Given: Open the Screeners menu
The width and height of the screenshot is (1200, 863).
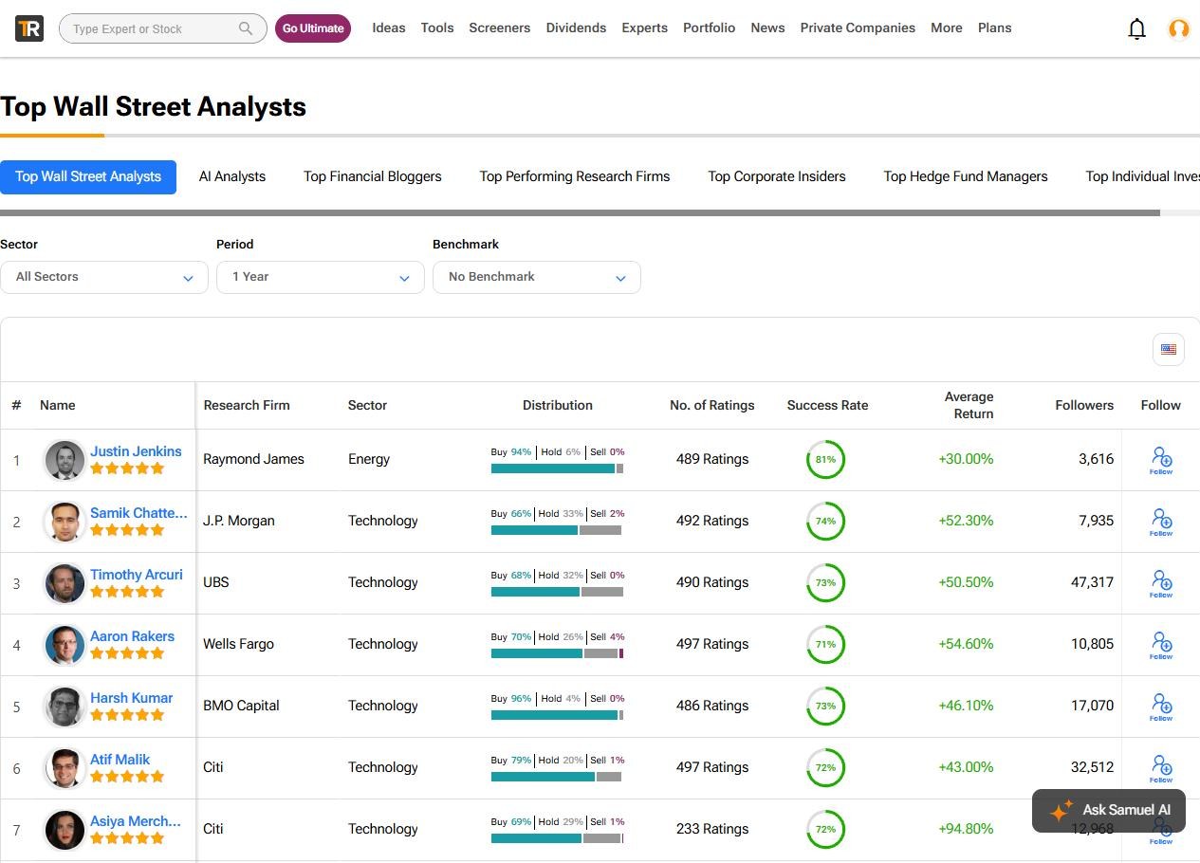Looking at the screenshot, I should pyautogui.click(x=500, y=28).
